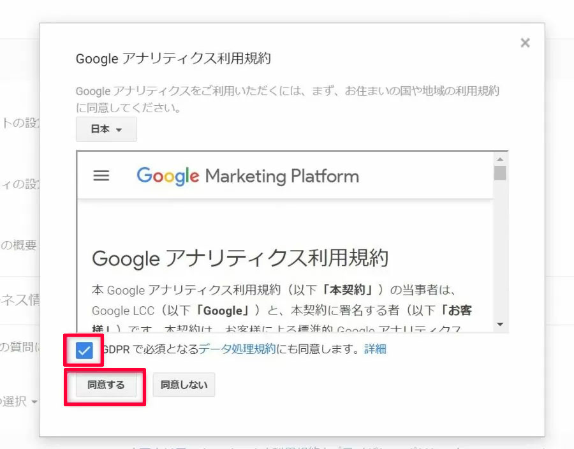Click the scrollbar up arrow in terms frame

pyautogui.click(x=500, y=159)
